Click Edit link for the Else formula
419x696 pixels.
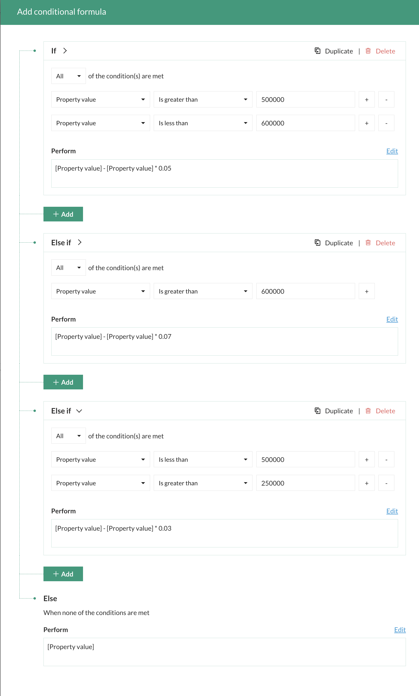click(x=400, y=630)
